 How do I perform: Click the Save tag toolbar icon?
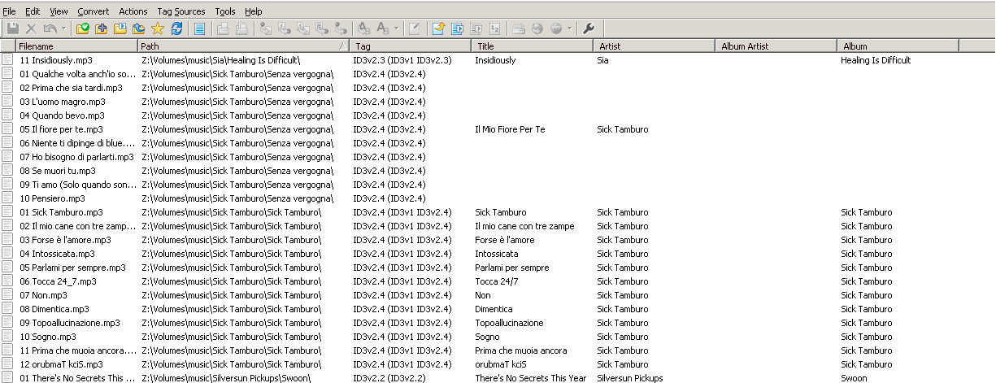click(x=12, y=28)
